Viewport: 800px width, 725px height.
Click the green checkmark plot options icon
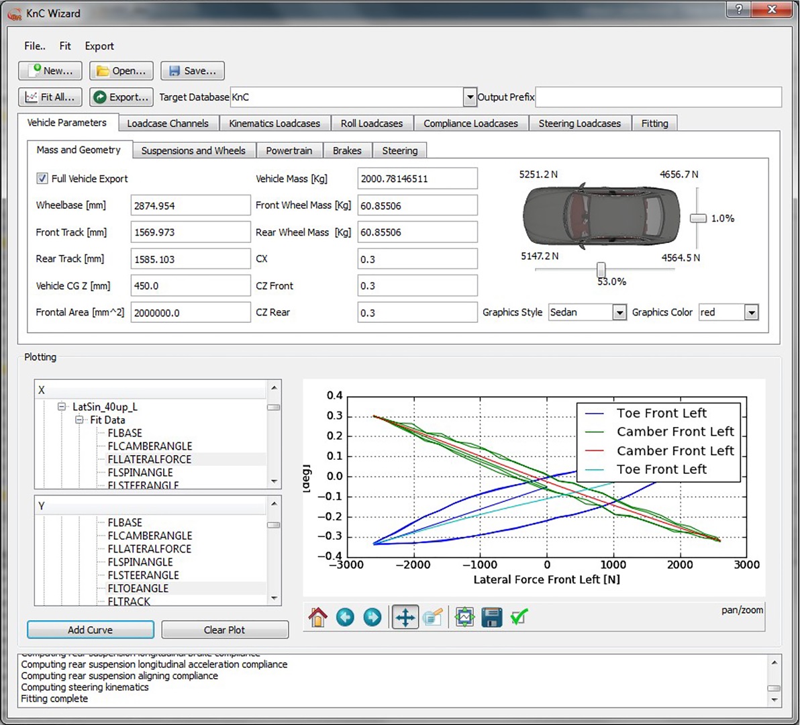point(519,617)
